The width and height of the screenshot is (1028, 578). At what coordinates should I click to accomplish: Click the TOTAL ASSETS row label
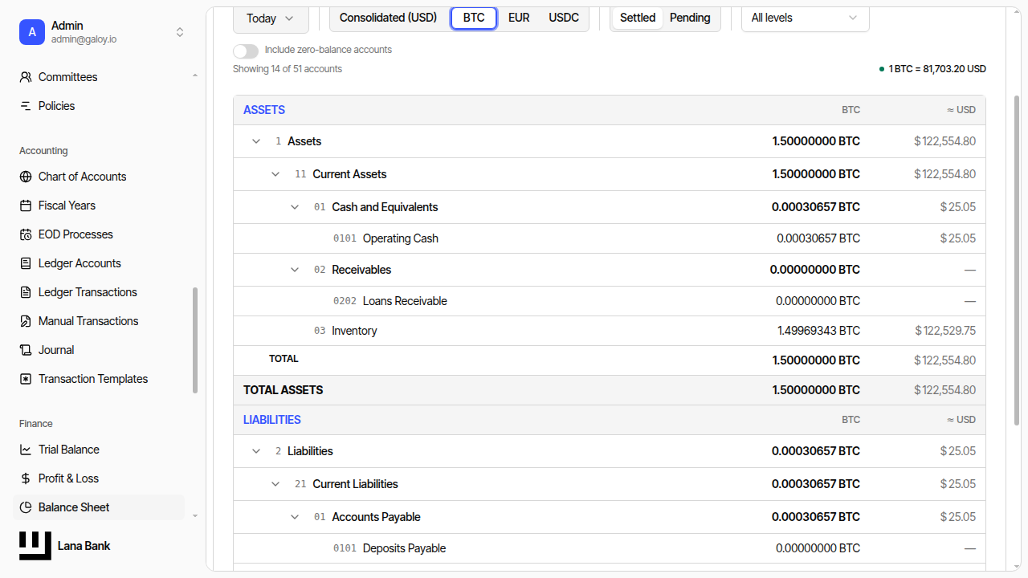[284, 390]
